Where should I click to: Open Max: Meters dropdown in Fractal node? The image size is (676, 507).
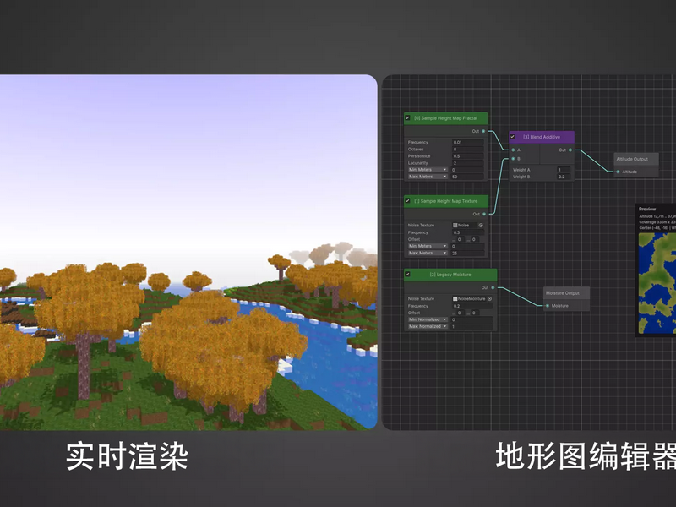(x=428, y=177)
